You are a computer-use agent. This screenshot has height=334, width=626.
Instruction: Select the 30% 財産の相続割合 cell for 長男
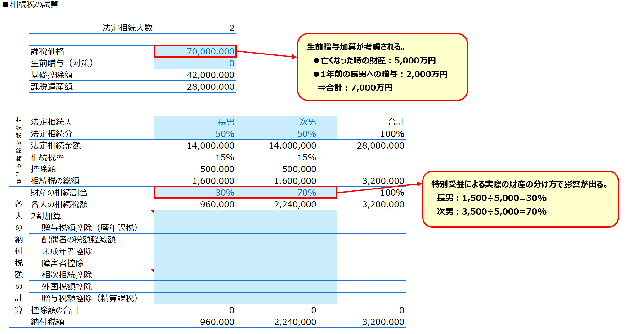click(x=195, y=193)
